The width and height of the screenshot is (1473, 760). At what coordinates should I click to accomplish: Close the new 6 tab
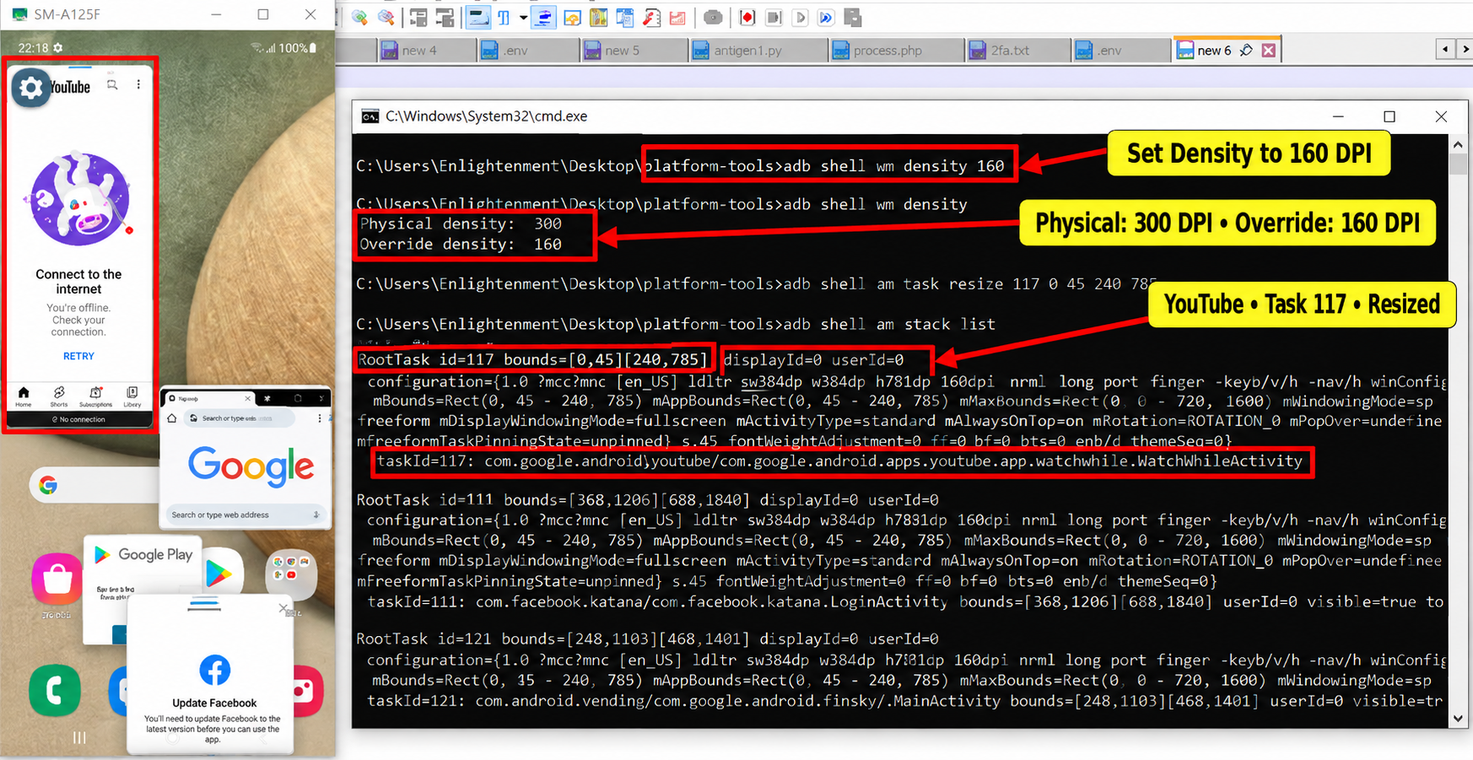pos(1268,51)
